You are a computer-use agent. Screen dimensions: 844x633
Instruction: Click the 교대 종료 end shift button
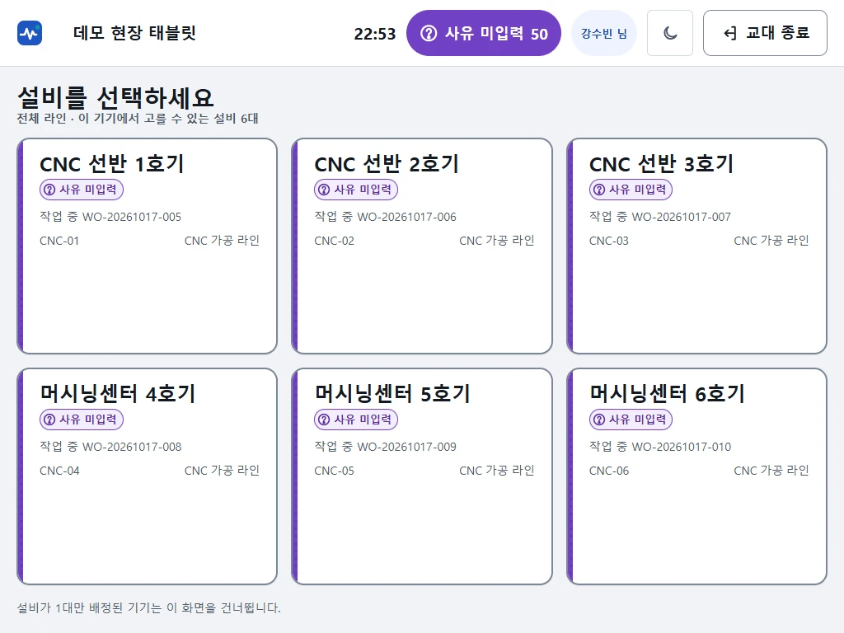coord(765,33)
